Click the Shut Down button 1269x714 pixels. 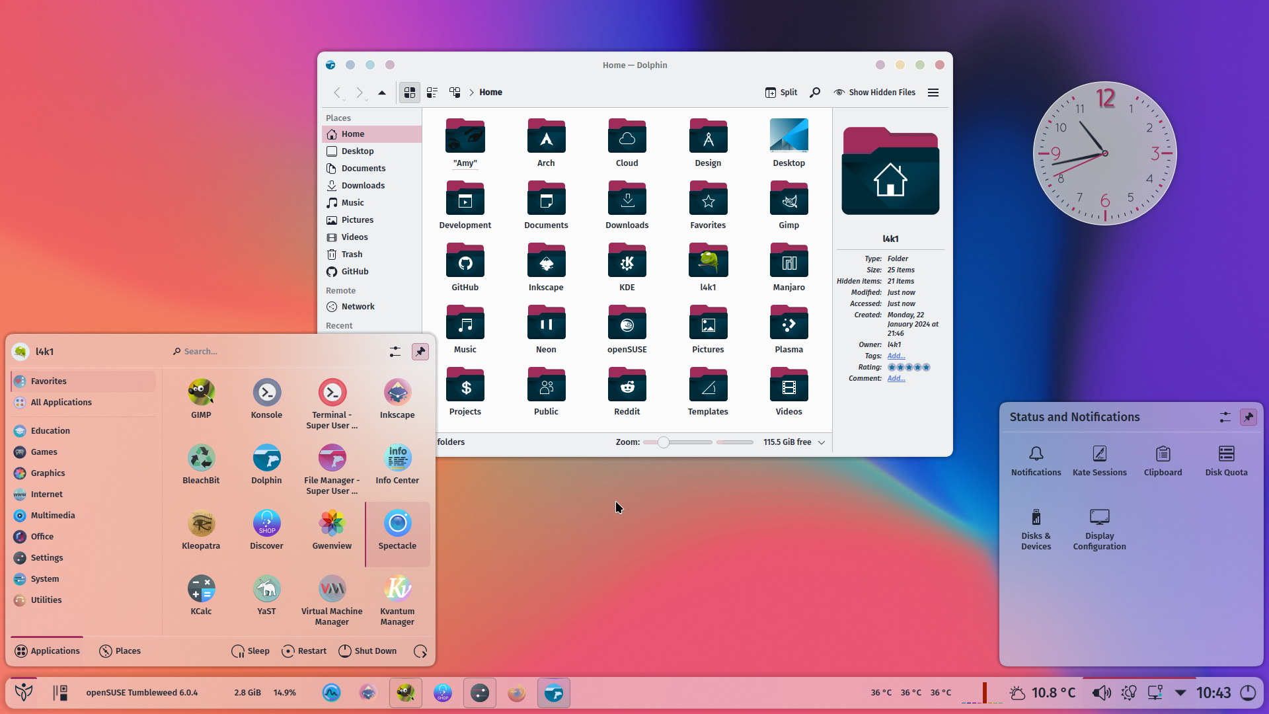click(367, 651)
